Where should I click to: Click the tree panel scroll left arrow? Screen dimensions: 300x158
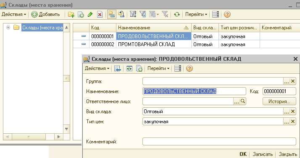tap(8, 137)
